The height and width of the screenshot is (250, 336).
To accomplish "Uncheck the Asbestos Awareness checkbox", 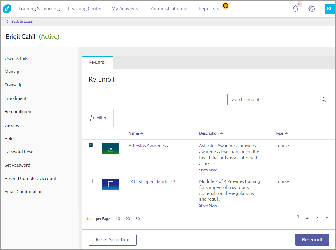I will point(91,145).
